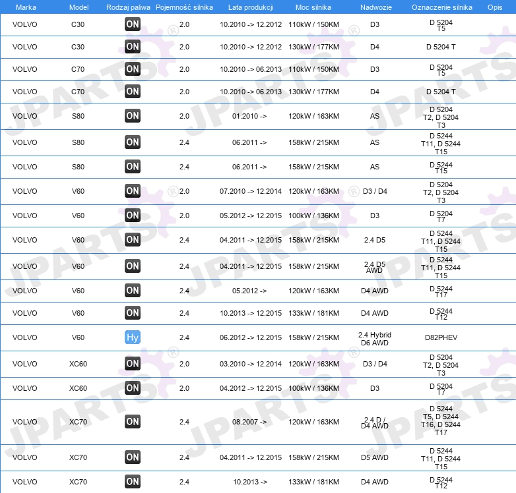Screen dimensions: 516x493
Task: Click the Nadwozie column header
Action: pyautogui.click(x=376, y=7)
